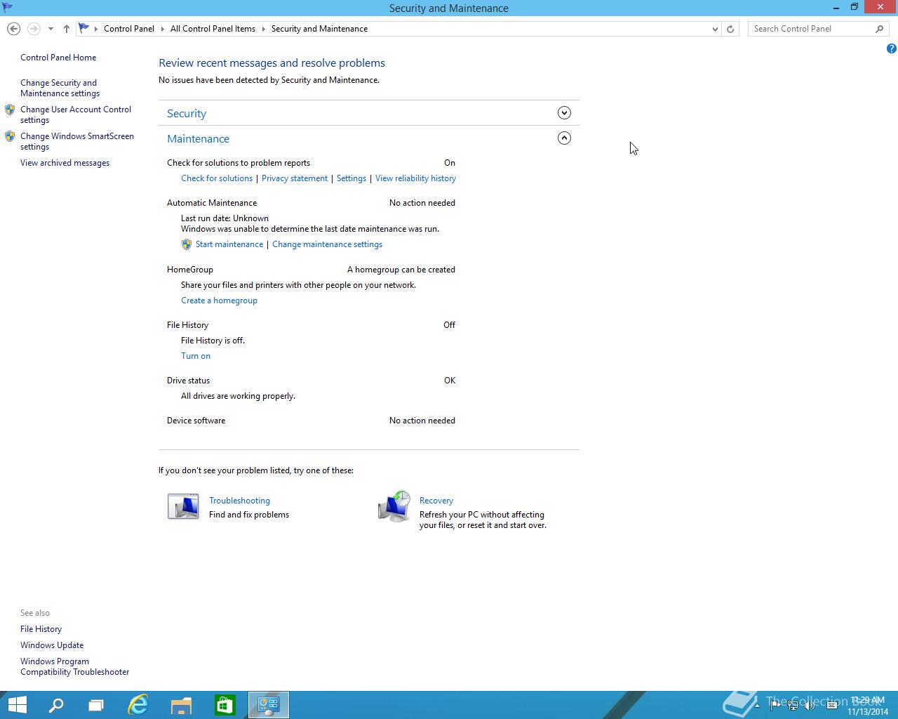
Task: Open Windows Update under See also
Action: 52,645
